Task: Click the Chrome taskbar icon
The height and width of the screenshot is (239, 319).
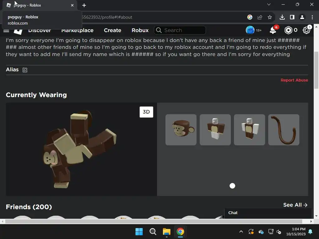Action: coord(180,232)
